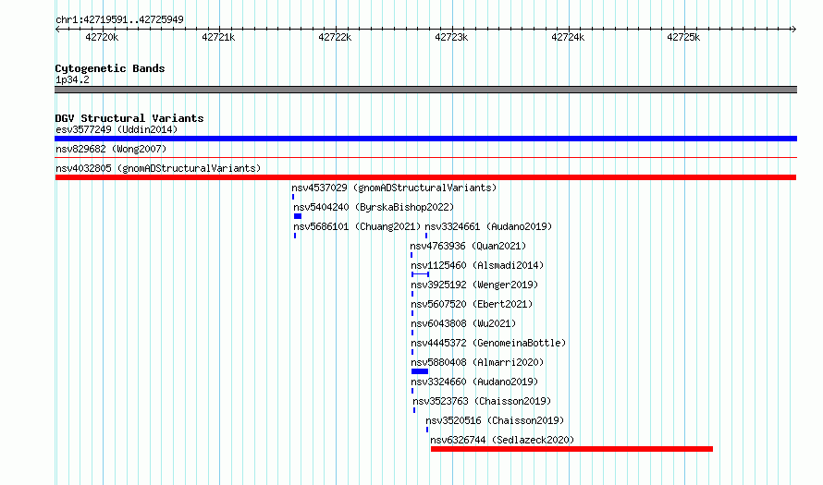Select the nsv1125460 (Alsmadi2014) bracket glyph
823x485 pixels.
coord(421,274)
